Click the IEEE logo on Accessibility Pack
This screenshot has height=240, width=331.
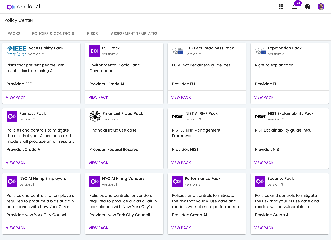(x=17, y=51)
